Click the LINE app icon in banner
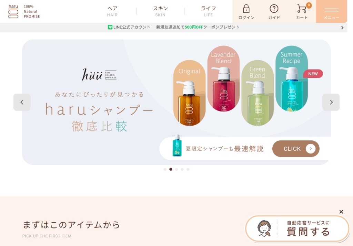 (x=110, y=27)
